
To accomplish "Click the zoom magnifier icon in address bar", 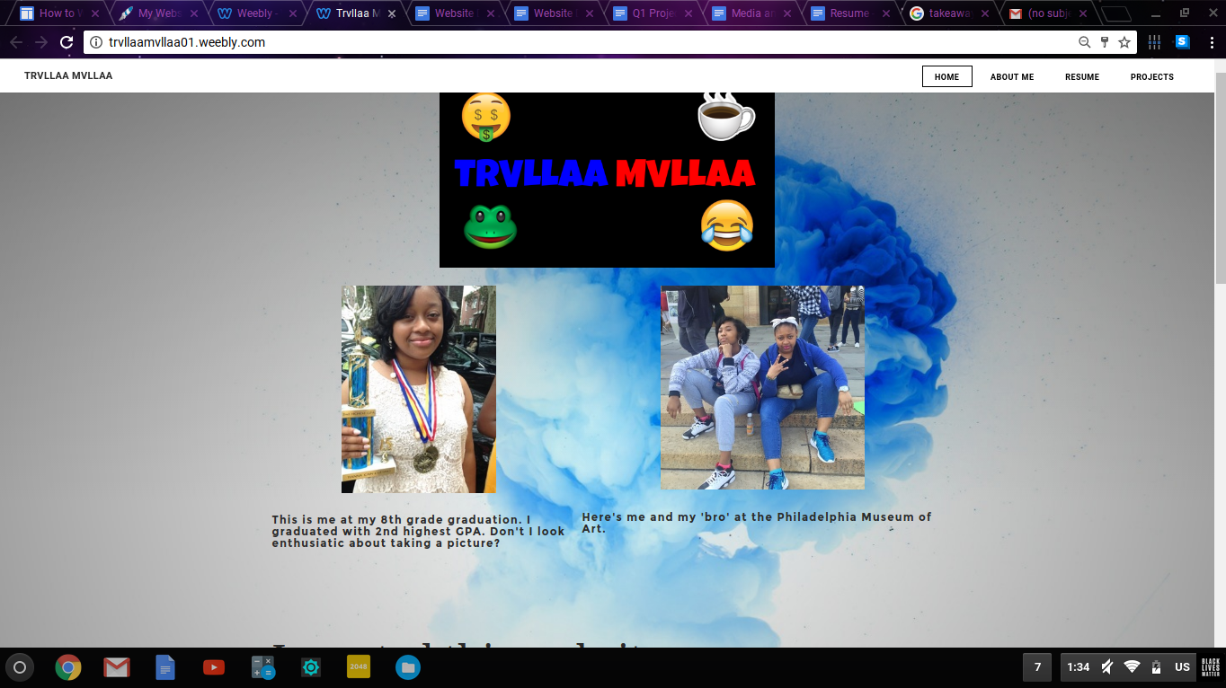I will (1085, 42).
